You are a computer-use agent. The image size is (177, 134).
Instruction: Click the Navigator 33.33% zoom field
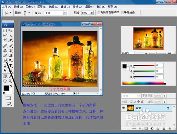(x=128, y=53)
